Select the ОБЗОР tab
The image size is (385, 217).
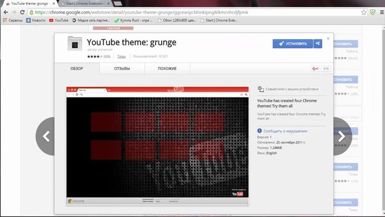[x=77, y=68]
